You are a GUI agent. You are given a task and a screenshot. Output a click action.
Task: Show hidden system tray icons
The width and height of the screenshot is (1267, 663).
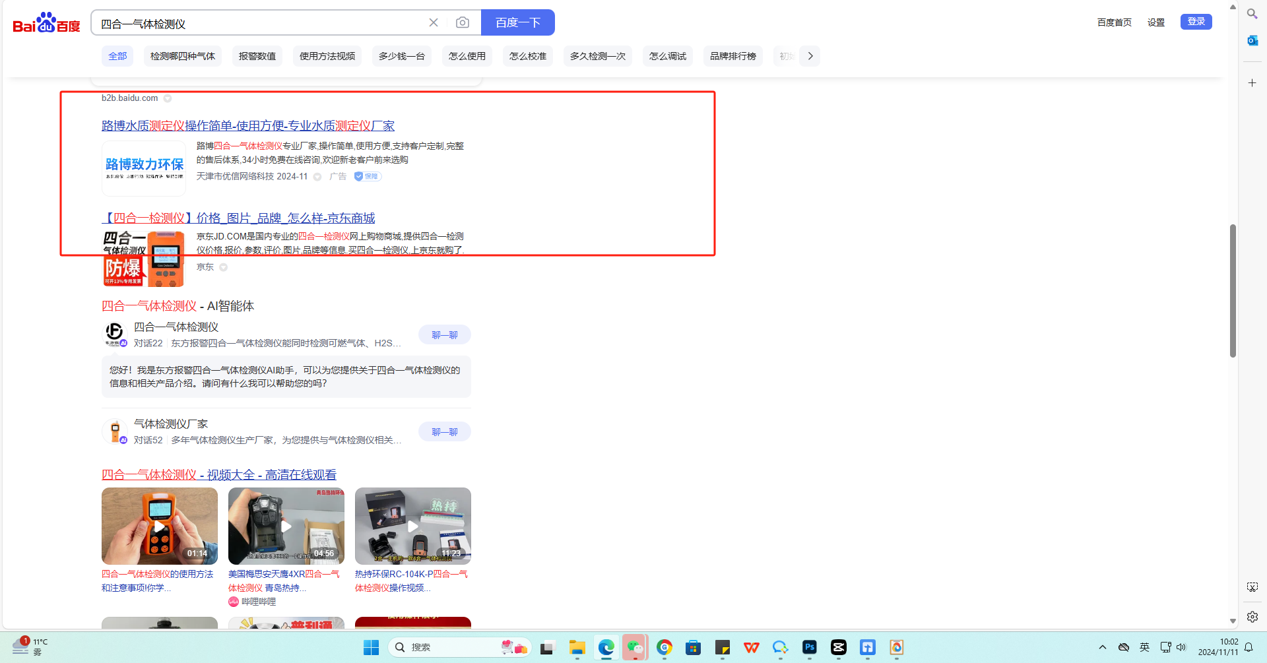point(1102,647)
